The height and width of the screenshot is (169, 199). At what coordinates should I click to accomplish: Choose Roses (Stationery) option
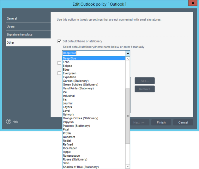[94, 160]
